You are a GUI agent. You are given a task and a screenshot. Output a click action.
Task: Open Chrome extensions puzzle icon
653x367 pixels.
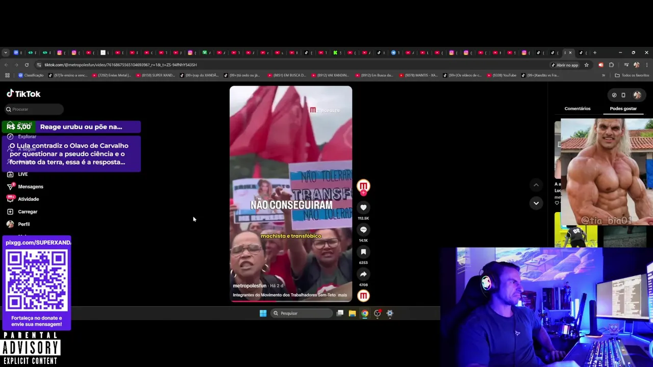(x=611, y=65)
